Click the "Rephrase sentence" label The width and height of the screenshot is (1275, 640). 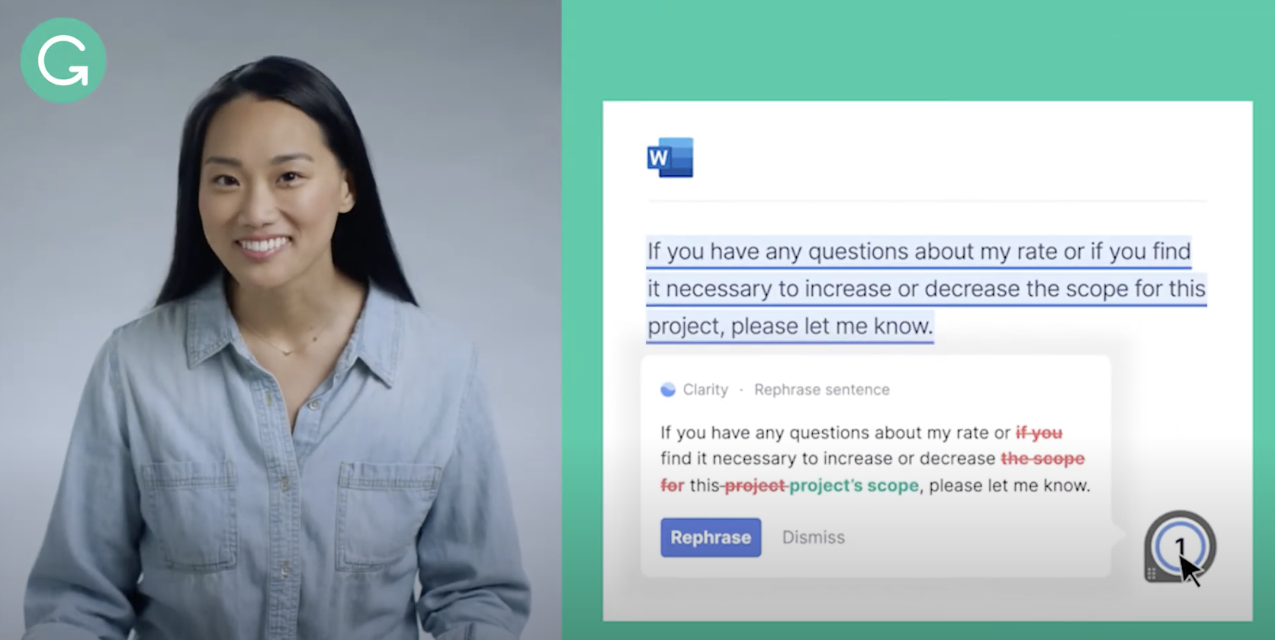[x=822, y=390]
